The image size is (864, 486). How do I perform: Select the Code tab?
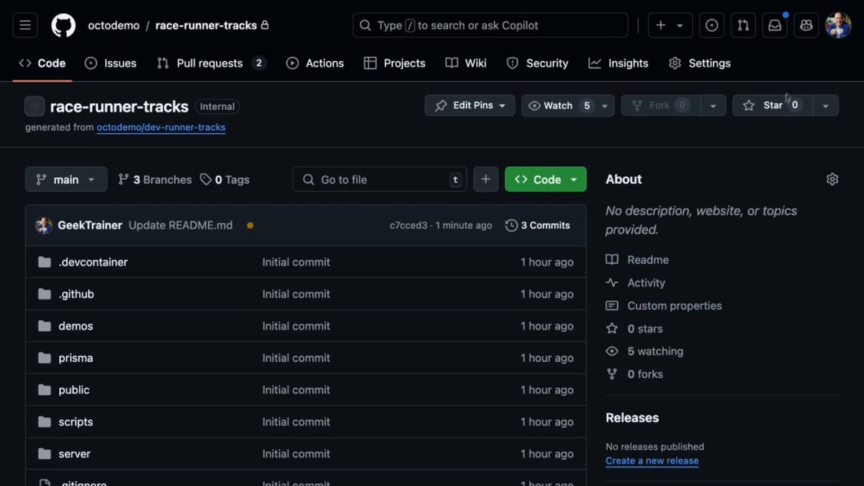42,63
